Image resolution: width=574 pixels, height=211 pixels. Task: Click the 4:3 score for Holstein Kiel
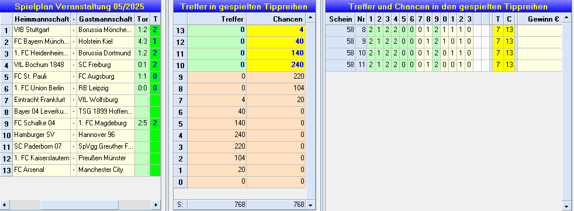(143, 41)
